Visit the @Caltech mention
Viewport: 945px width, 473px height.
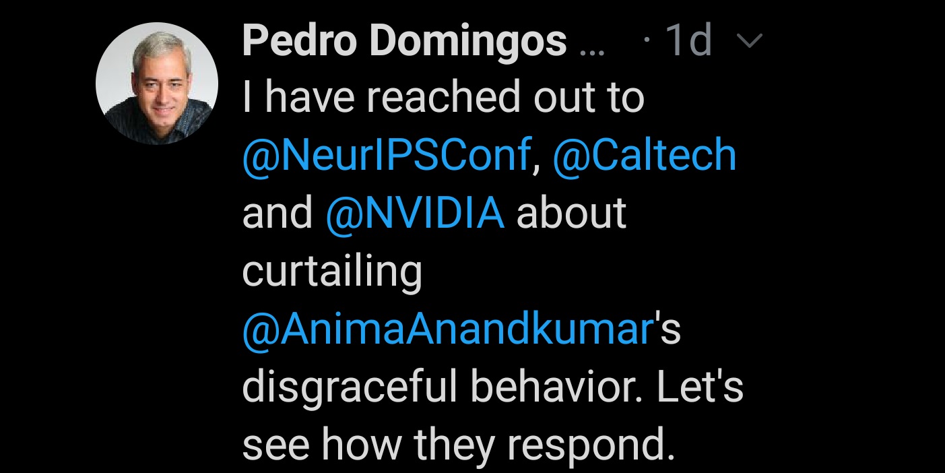coord(645,156)
